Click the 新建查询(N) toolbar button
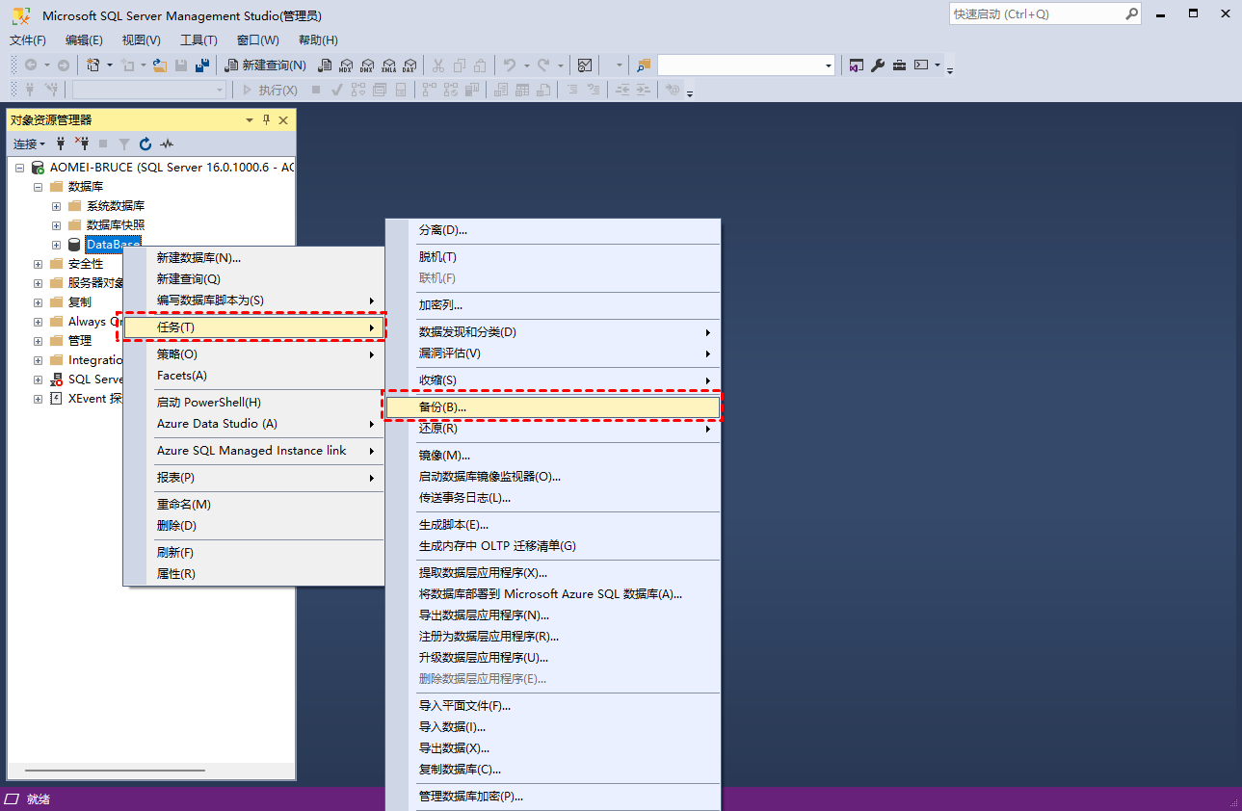The height and width of the screenshot is (811, 1242). (266, 65)
